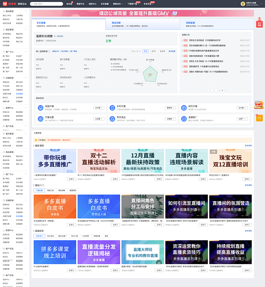The height and width of the screenshot is (287, 265).
Task: Click the 立即领取 red packet floating icon
Action: pyautogui.click(x=259, y=104)
